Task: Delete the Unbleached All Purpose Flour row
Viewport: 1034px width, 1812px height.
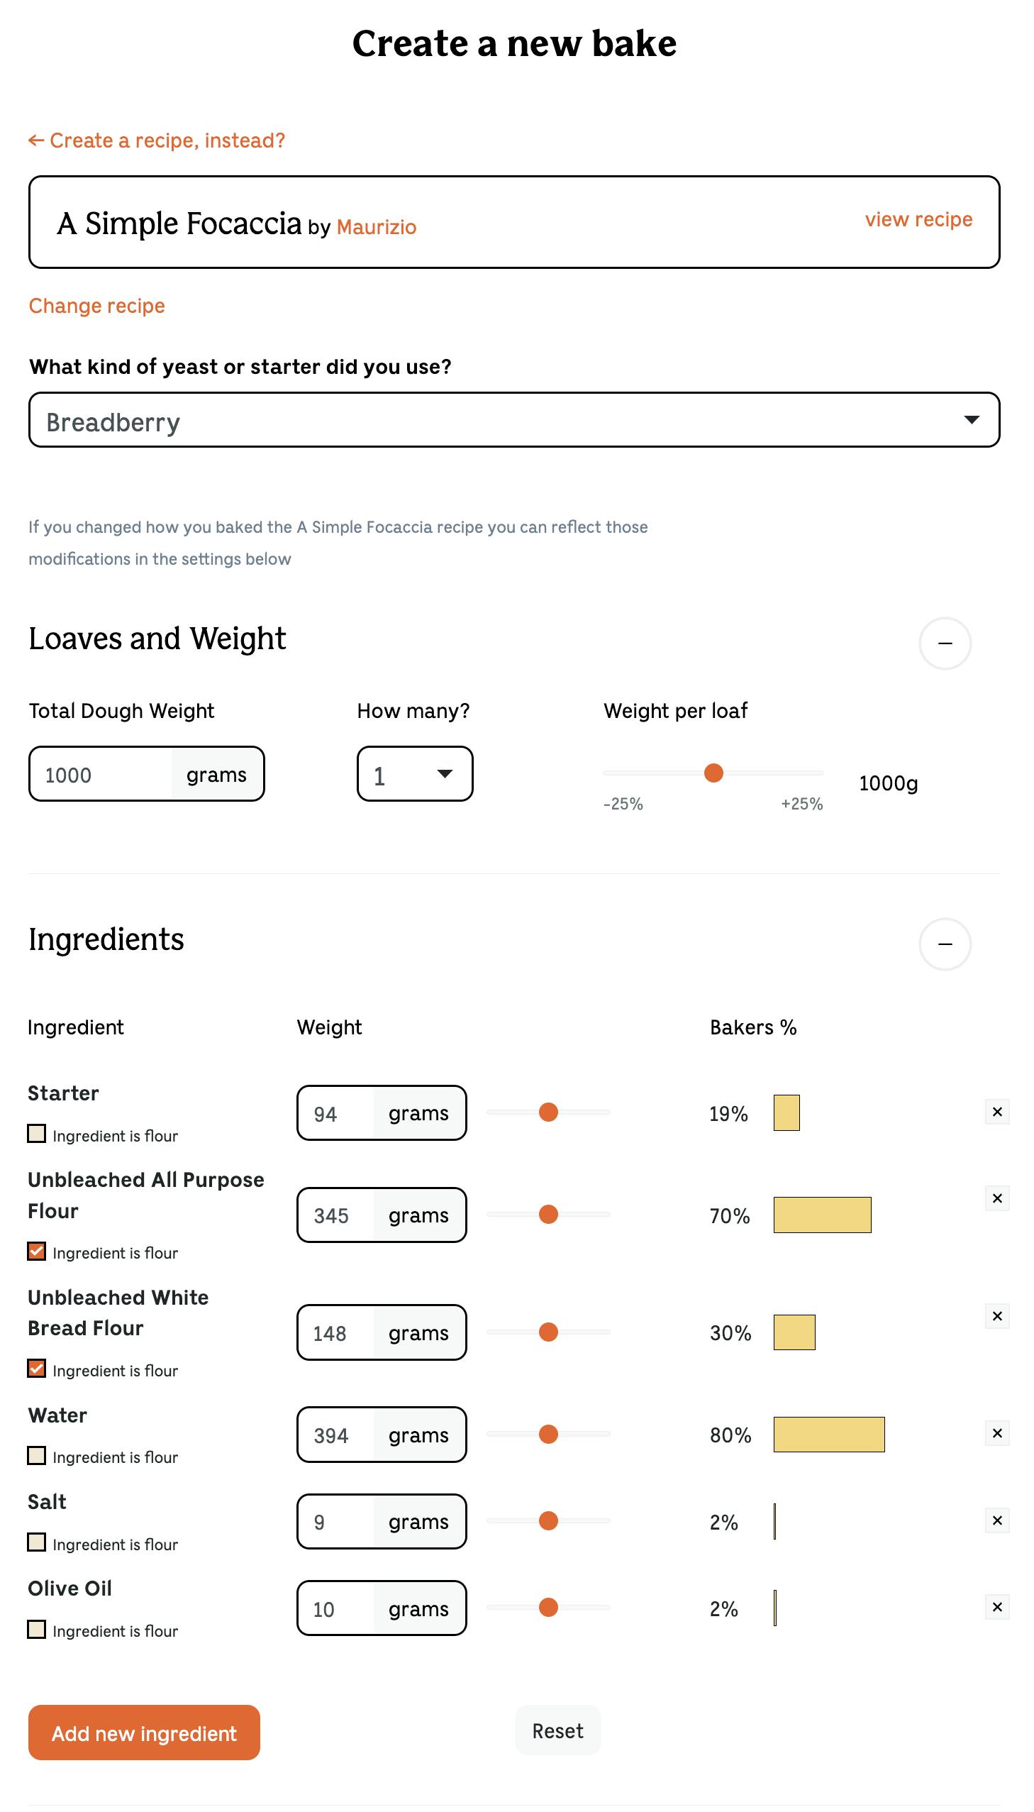Action: [x=996, y=1198]
